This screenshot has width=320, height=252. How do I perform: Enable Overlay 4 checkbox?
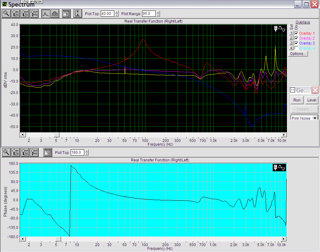[296, 48]
